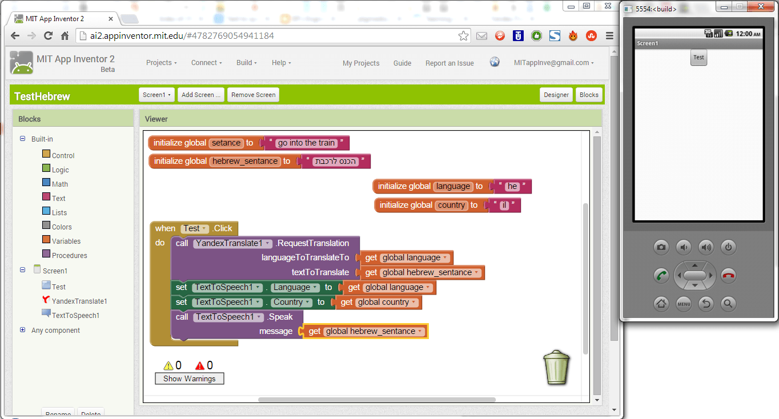Viewport: 779px width, 419px height.
Task: Open Connect menu
Action: 207,63
